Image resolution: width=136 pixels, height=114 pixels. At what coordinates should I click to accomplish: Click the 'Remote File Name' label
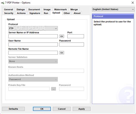pos(18,49)
